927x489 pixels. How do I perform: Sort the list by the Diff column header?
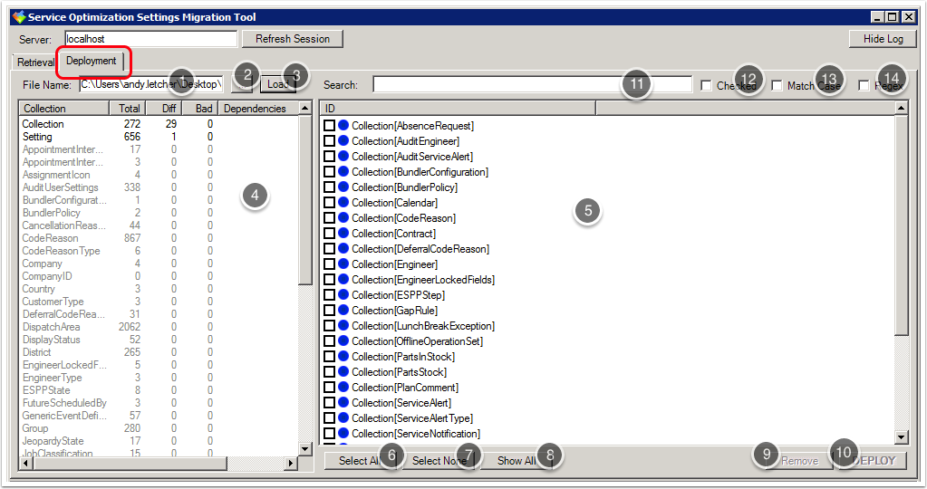163,109
